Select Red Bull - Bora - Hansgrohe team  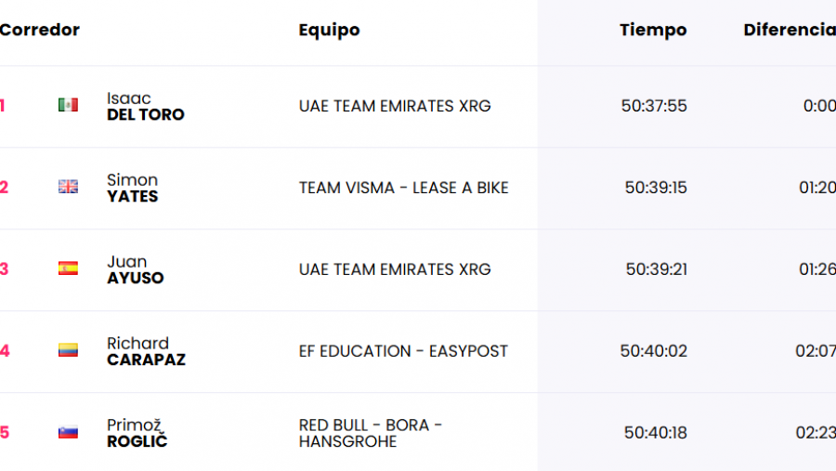[371, 433]
